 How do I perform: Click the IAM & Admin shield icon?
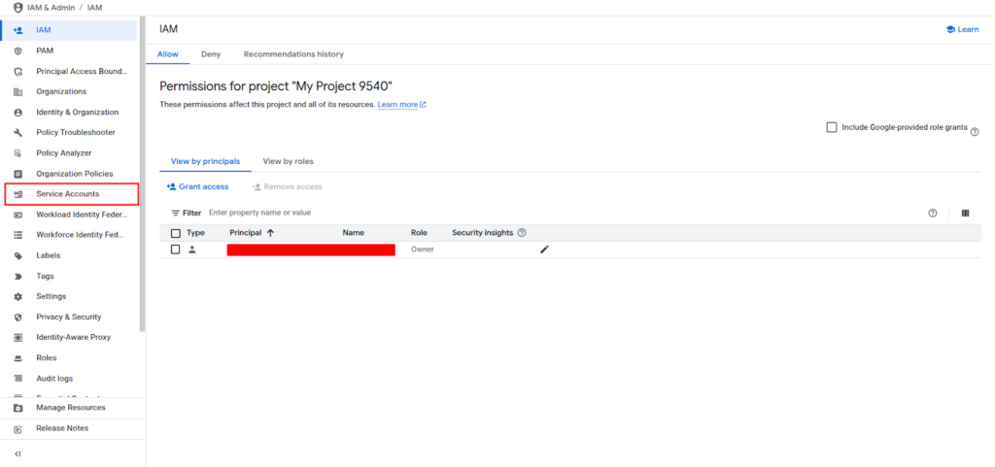point(17,8)
